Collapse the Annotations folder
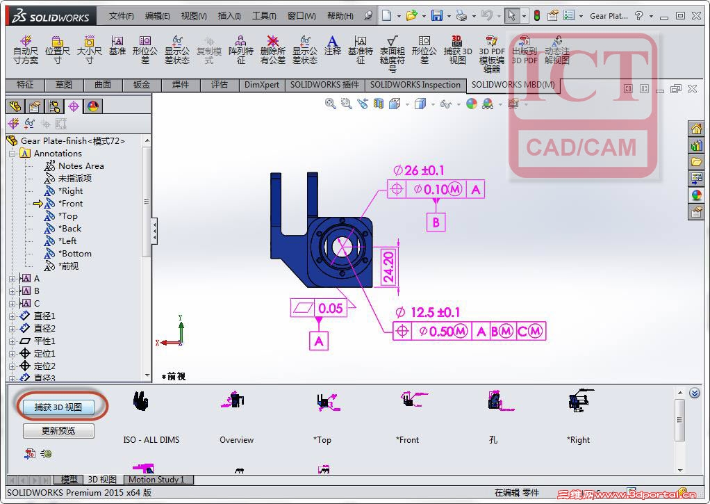 (x=13, y=154)
